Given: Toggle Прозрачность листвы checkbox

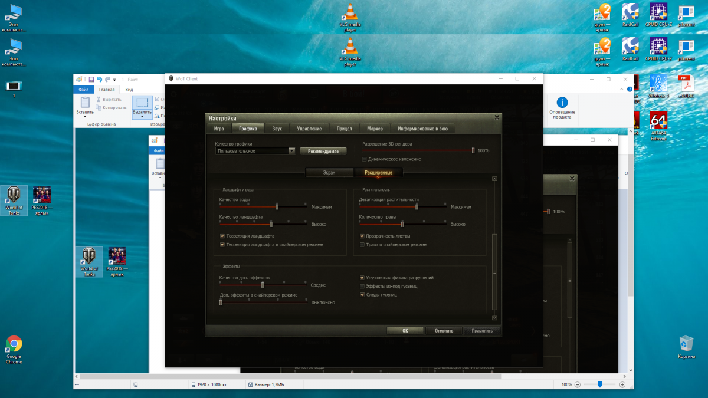Looking at the screenshot, I should pos(362,236).
